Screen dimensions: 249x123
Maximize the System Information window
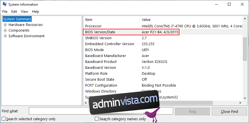pyautogui.click(x=229, y=5)
